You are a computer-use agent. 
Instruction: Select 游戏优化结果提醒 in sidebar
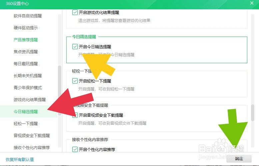[x=30, y=99]
